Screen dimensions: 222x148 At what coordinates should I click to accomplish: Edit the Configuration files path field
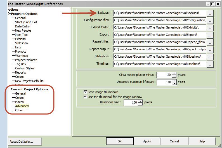[x=160, y=20]
